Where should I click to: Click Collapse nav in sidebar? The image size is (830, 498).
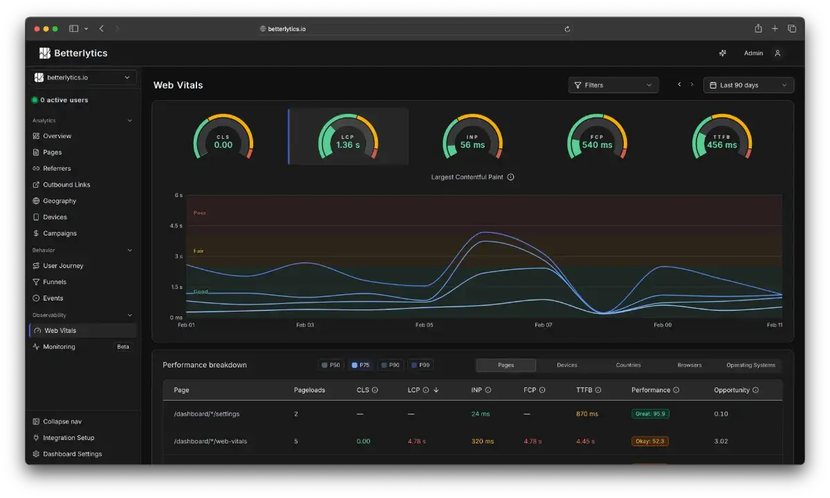pyautogui.click(x=62, y=421)
